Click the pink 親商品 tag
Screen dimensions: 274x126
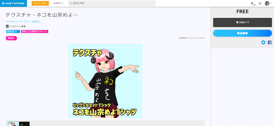pyautogui.click(x=11, y=38)
